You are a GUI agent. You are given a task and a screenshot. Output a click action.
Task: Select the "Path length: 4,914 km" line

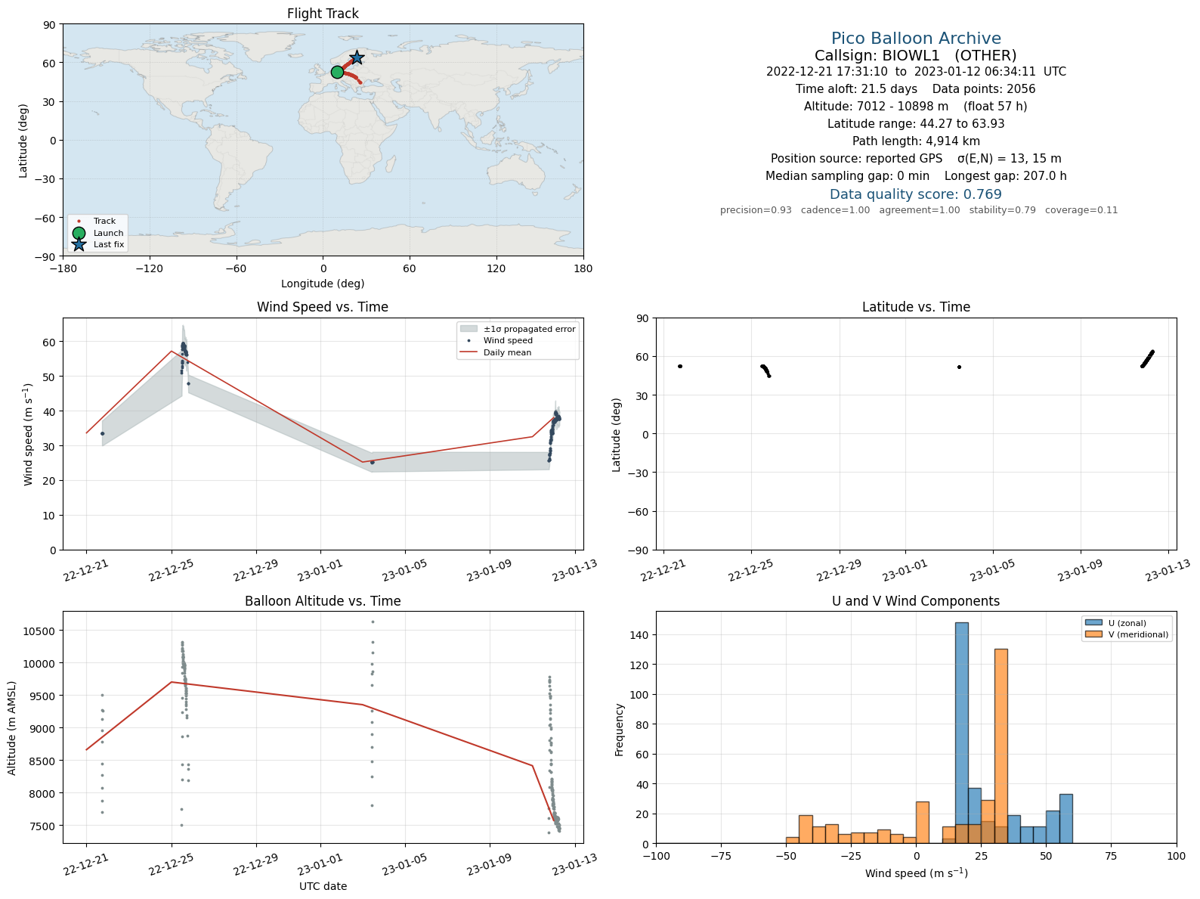[916, 141]
